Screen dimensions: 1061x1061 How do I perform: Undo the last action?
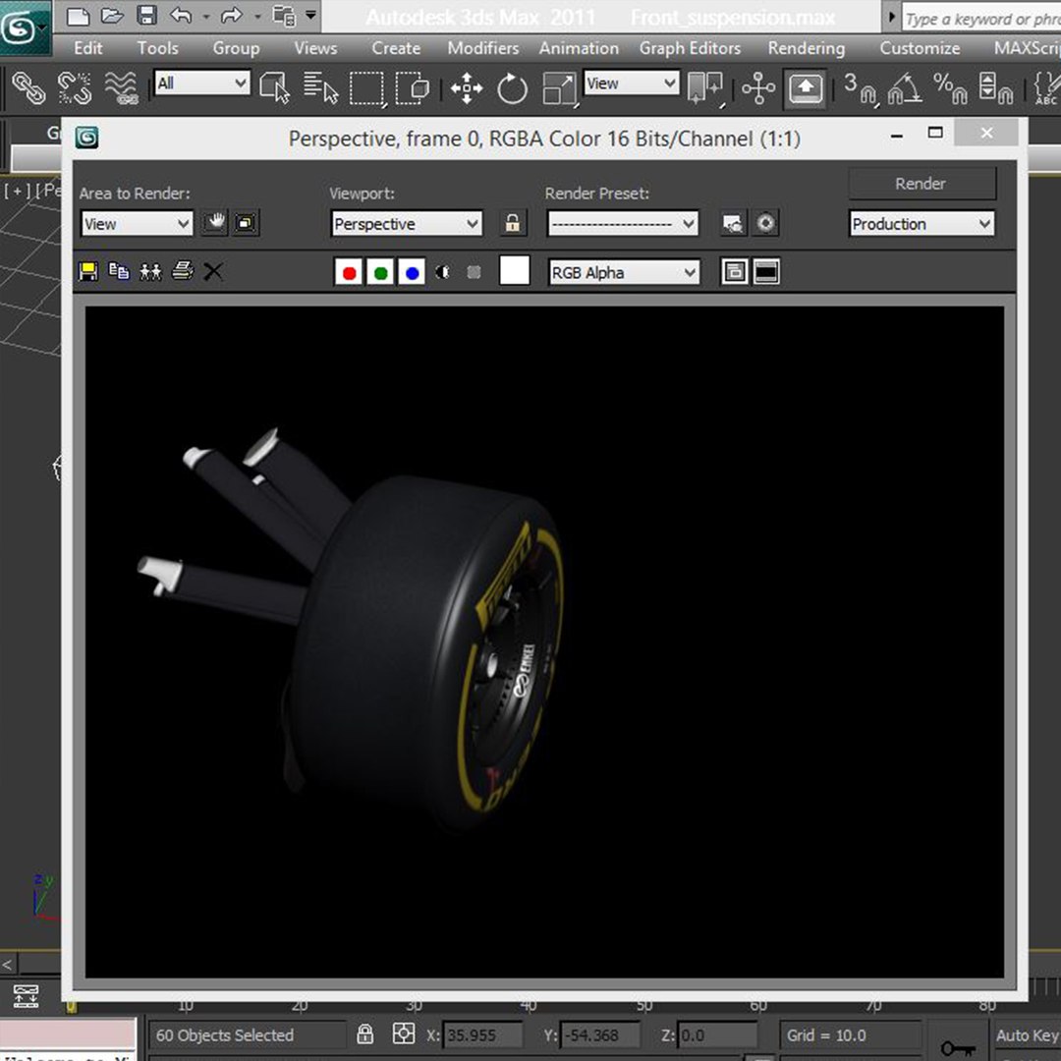tap(180, 16)
